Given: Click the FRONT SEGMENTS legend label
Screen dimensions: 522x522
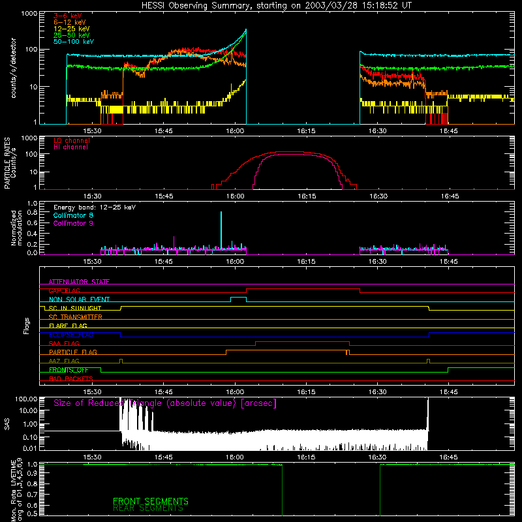Looking at the screenshot, I should [151, 501].
